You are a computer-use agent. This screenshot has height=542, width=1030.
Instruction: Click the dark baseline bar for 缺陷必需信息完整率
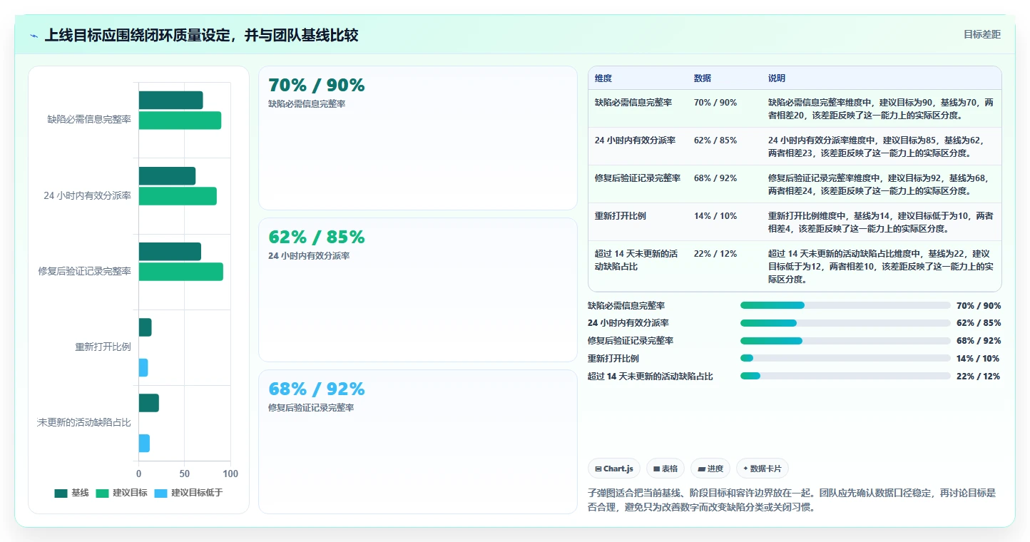point(171,101)
